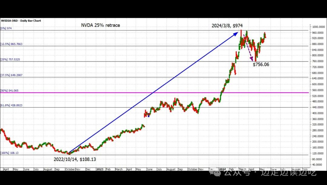Select the [50%] 541.065 level label
Viewport: 327px width, 185px height.
(10, 91)
